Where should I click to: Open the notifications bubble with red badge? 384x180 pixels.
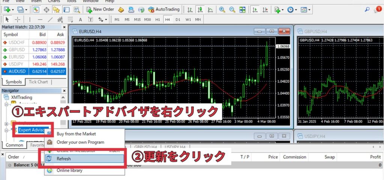[x=377, y=9]
